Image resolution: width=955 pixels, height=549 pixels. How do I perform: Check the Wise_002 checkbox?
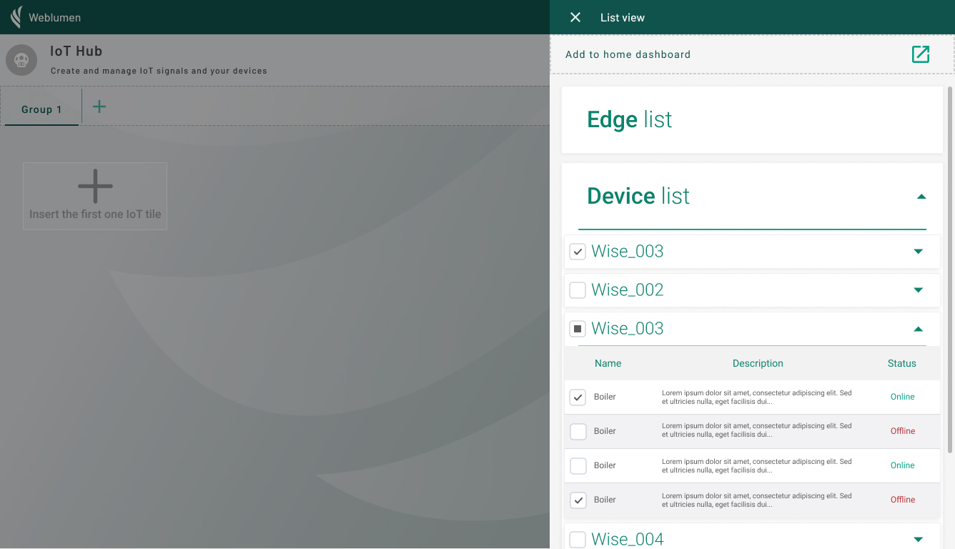(x=578, y=290)
